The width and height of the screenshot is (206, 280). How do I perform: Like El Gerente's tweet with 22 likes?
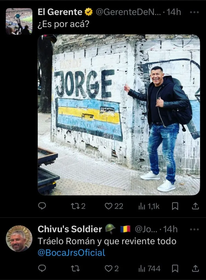[114, 206]
